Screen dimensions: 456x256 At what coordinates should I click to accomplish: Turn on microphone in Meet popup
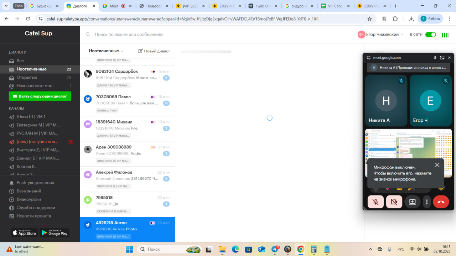coord(375,202)
